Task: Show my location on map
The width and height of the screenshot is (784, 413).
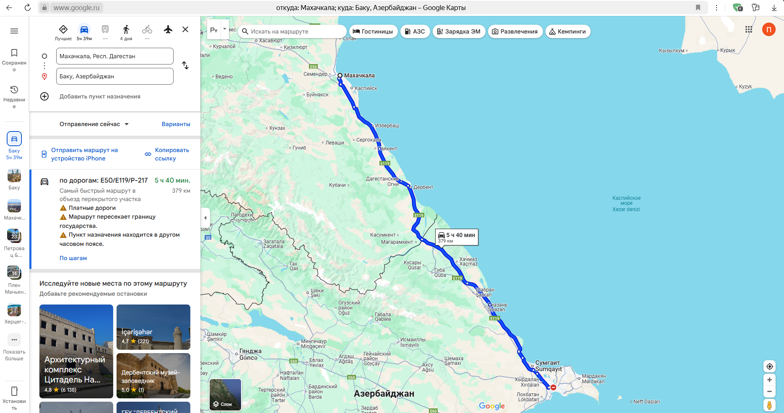Action: (769, 367)
